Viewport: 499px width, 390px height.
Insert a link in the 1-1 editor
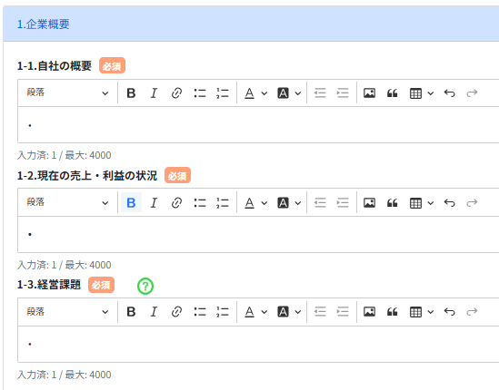(x=176, y=93)
